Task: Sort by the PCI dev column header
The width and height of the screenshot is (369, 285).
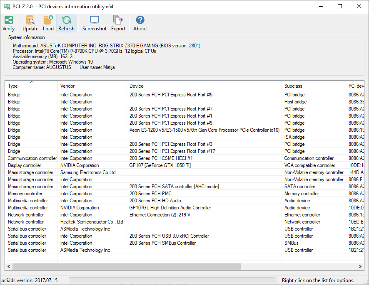Action: tap(355, 86)
